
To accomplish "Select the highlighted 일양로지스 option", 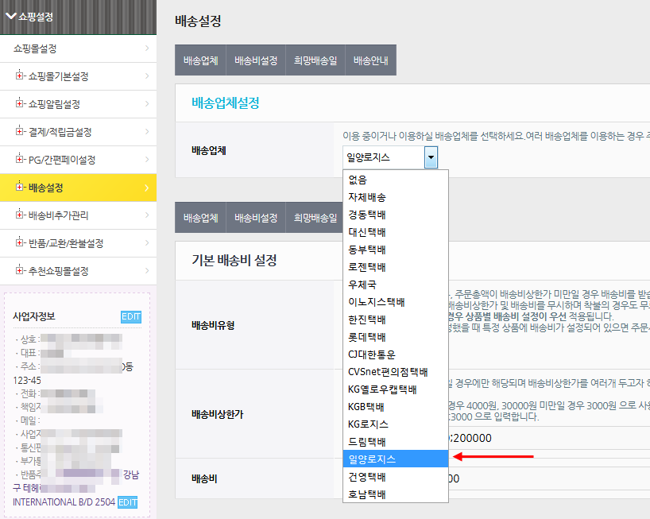I will pyautogui.click(x=372, y=459).
